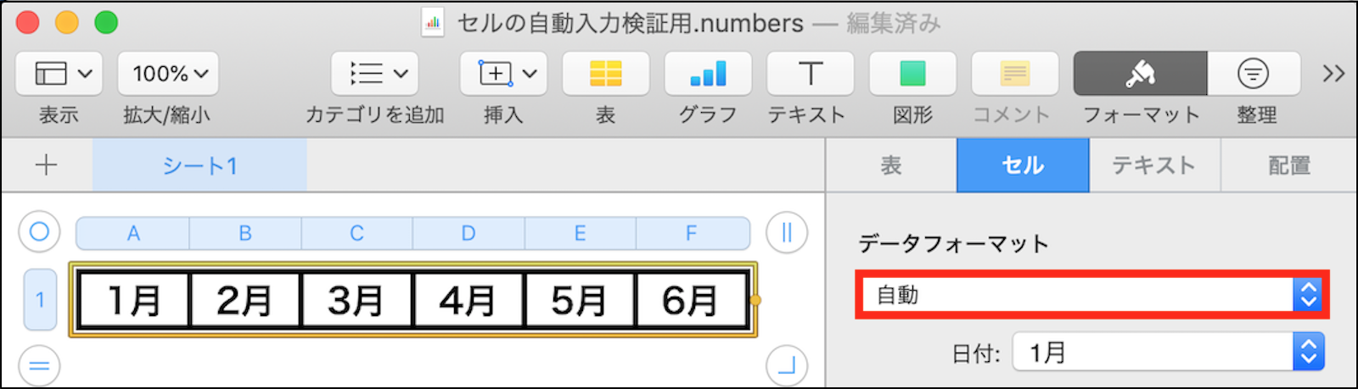Click the 整理 (organize) toolbar icon
Image resolution: width=1358 pixels, height=389 pixels.
pyautogui.click(x=1254, y=75)
